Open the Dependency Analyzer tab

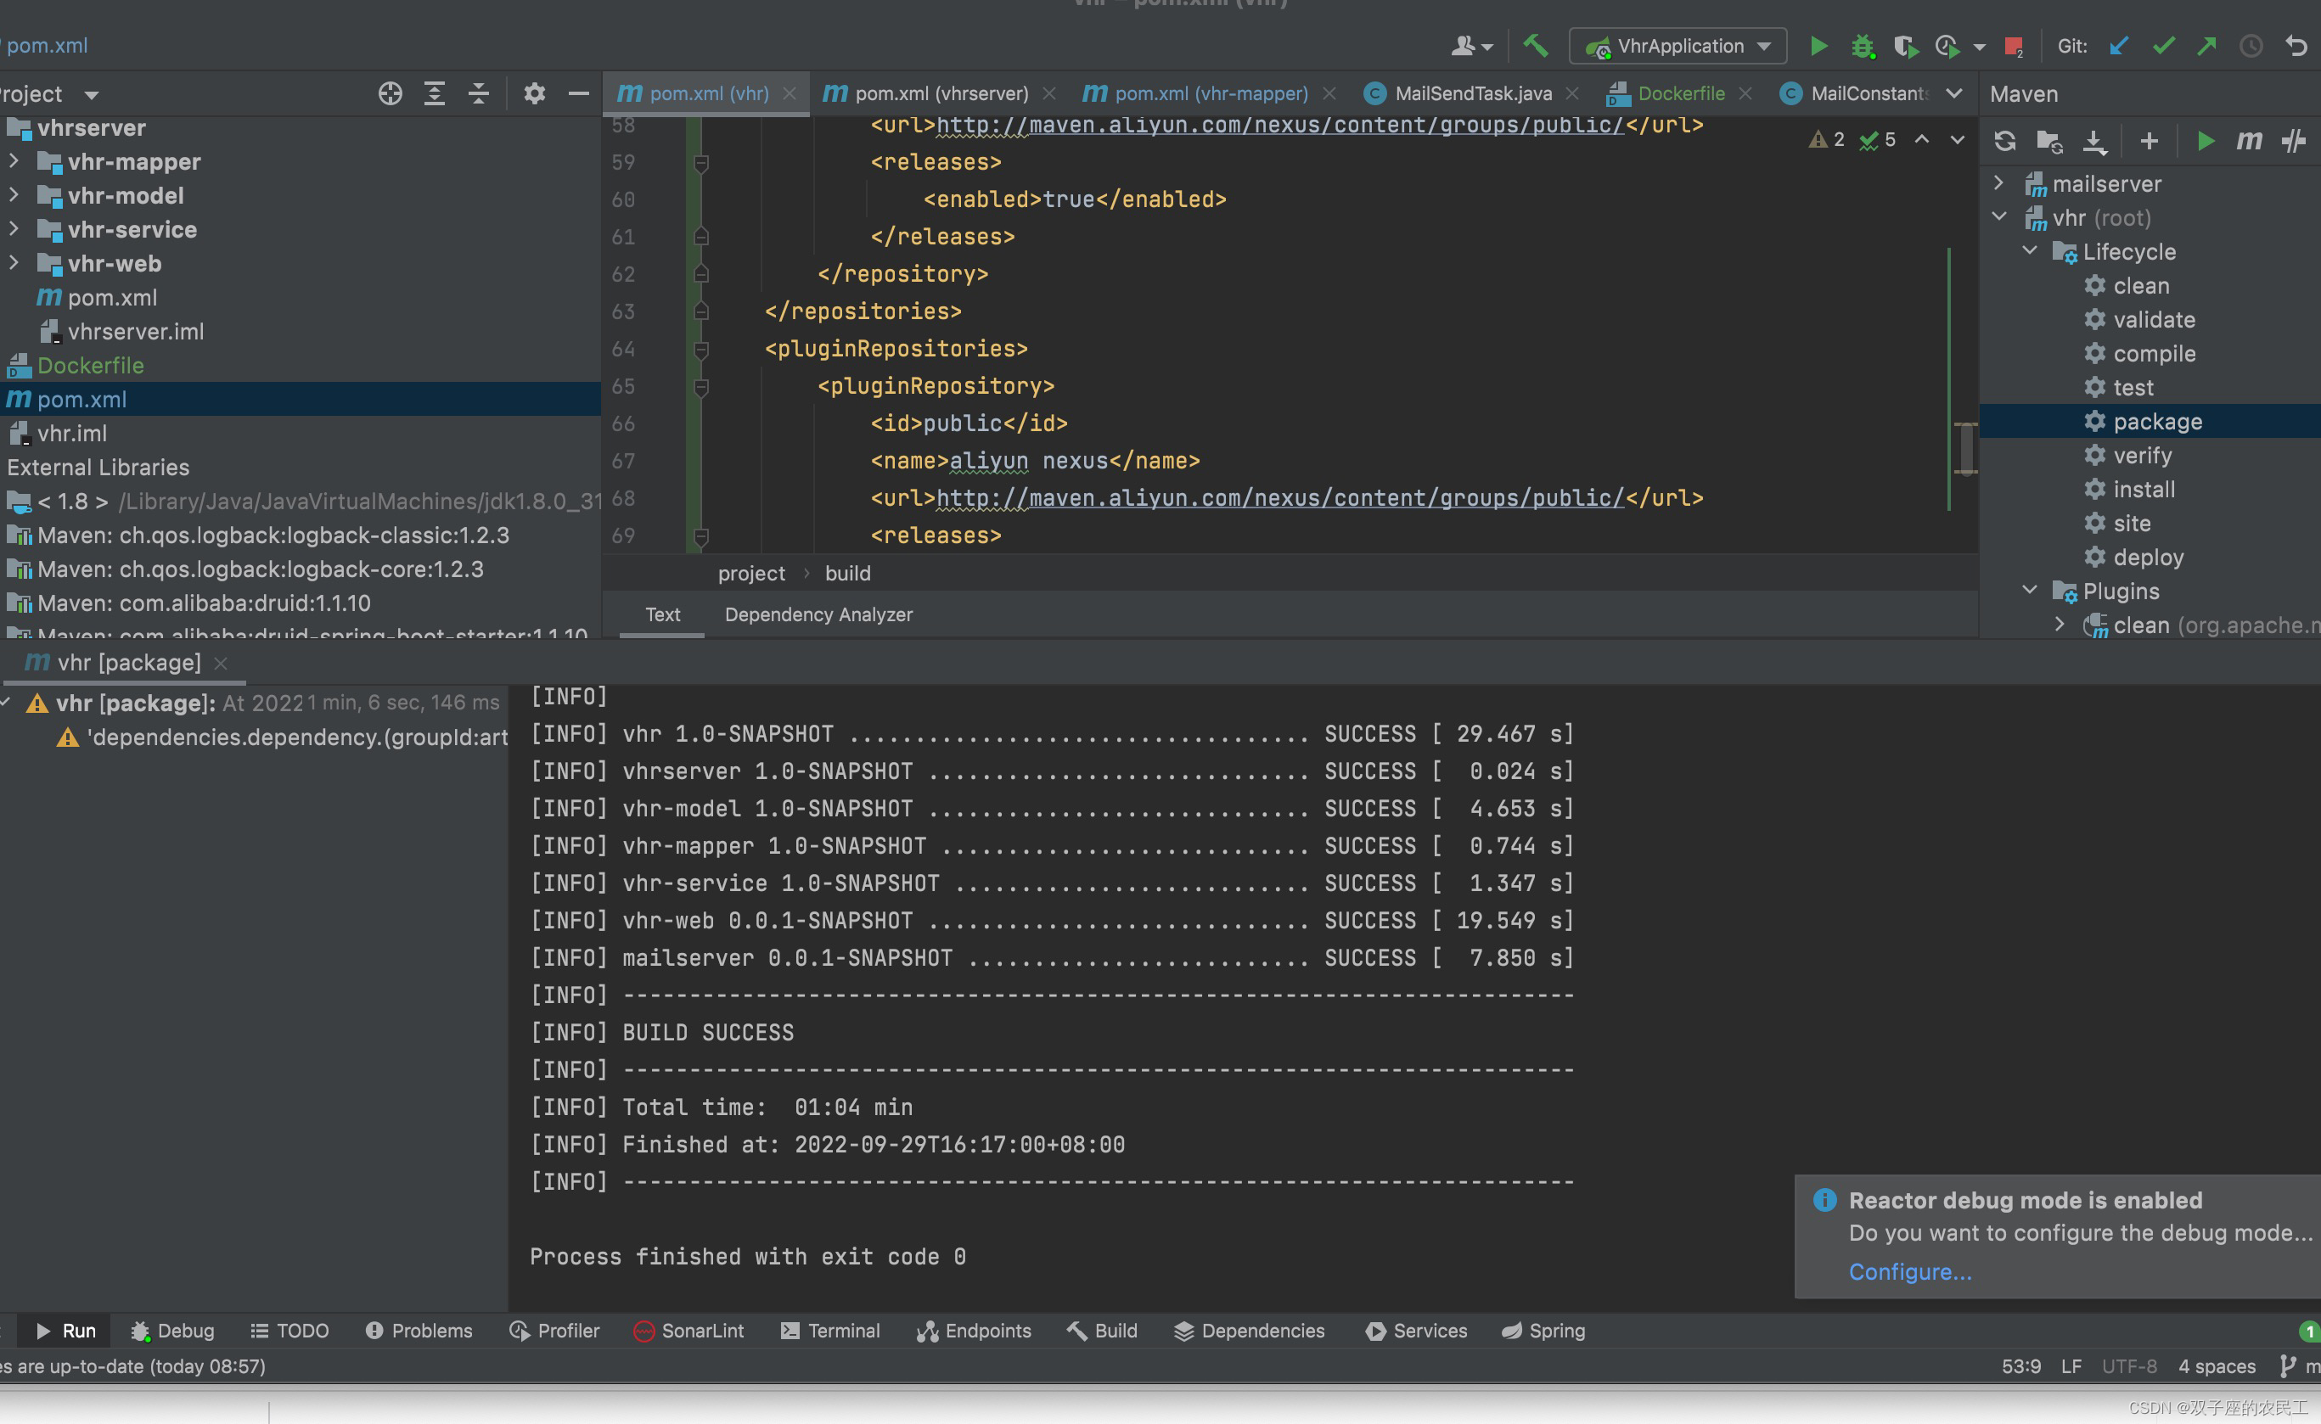tap(818, 614)
